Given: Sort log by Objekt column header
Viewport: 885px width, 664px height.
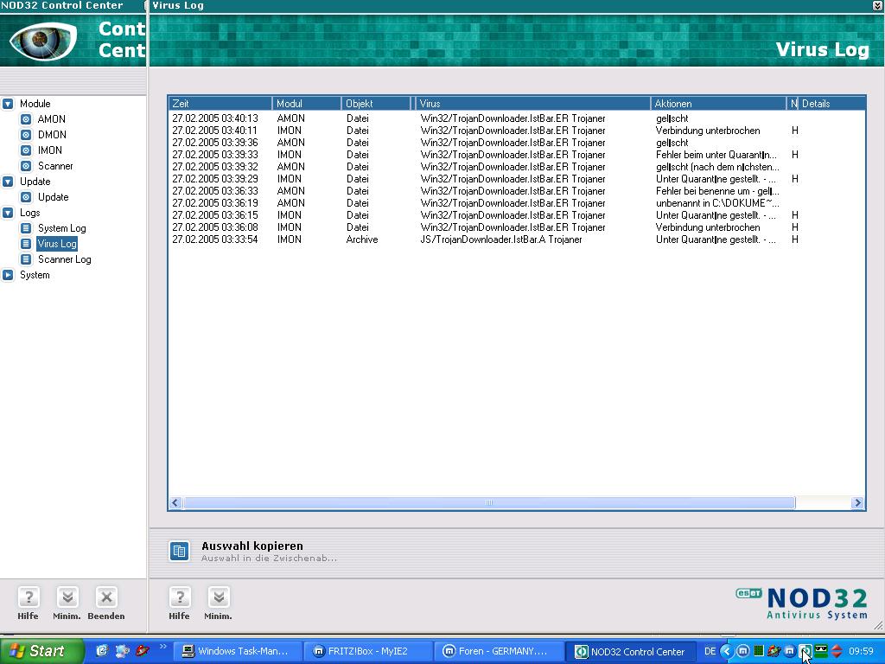Looking at the screenshot, I should coord(377,104).
